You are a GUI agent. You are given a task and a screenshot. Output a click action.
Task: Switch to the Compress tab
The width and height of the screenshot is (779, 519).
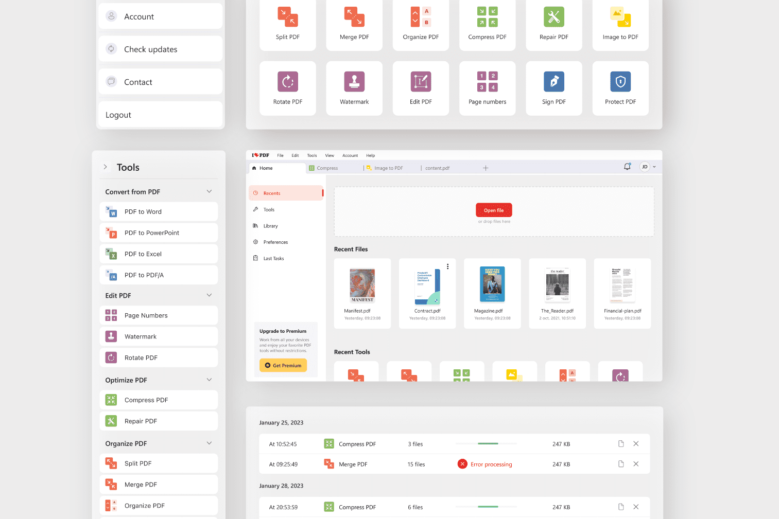pyautogui.click(x=328, y=168)
